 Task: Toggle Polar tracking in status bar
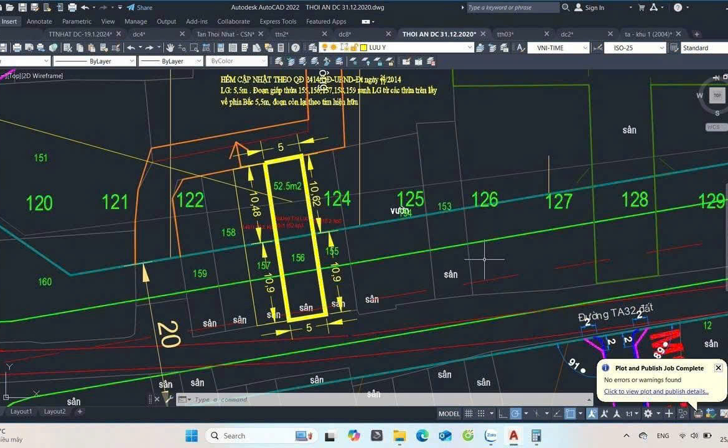pyautogui.click(x=516, y=414)
